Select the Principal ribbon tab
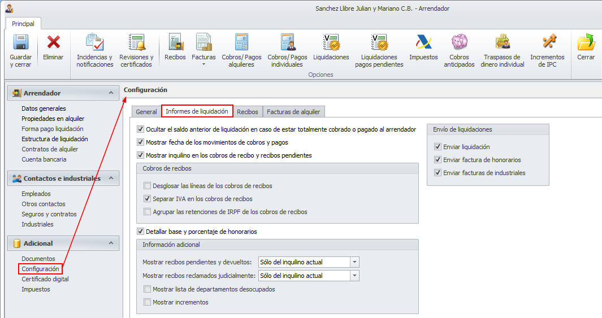Viewport: 602px width, 318px height. click(x=23, y=24)
